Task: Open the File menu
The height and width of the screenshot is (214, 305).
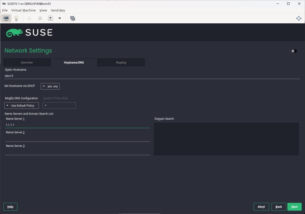Action: (5, 10)
